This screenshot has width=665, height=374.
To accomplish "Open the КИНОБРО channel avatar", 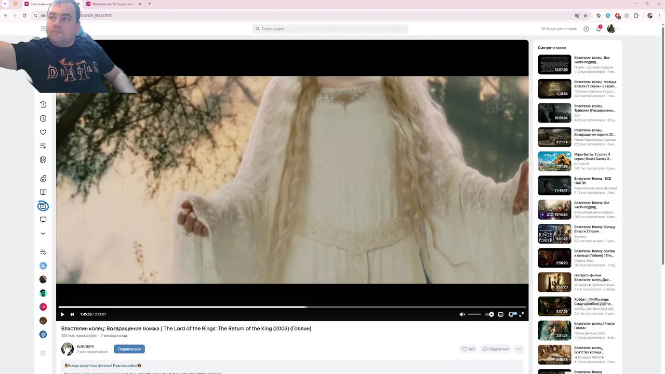I will tap(68, 349).
